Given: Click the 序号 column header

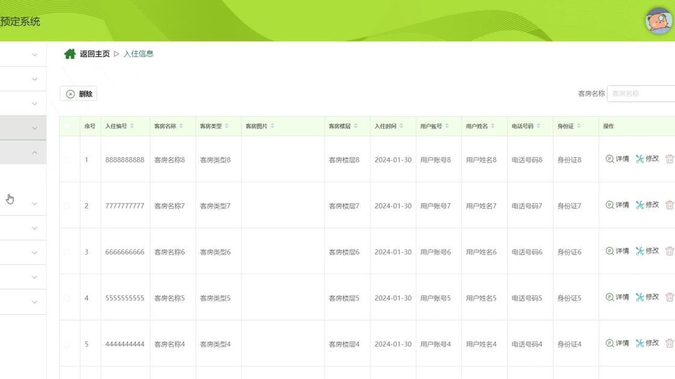Looking at the screenshot, I should (90, 126).
